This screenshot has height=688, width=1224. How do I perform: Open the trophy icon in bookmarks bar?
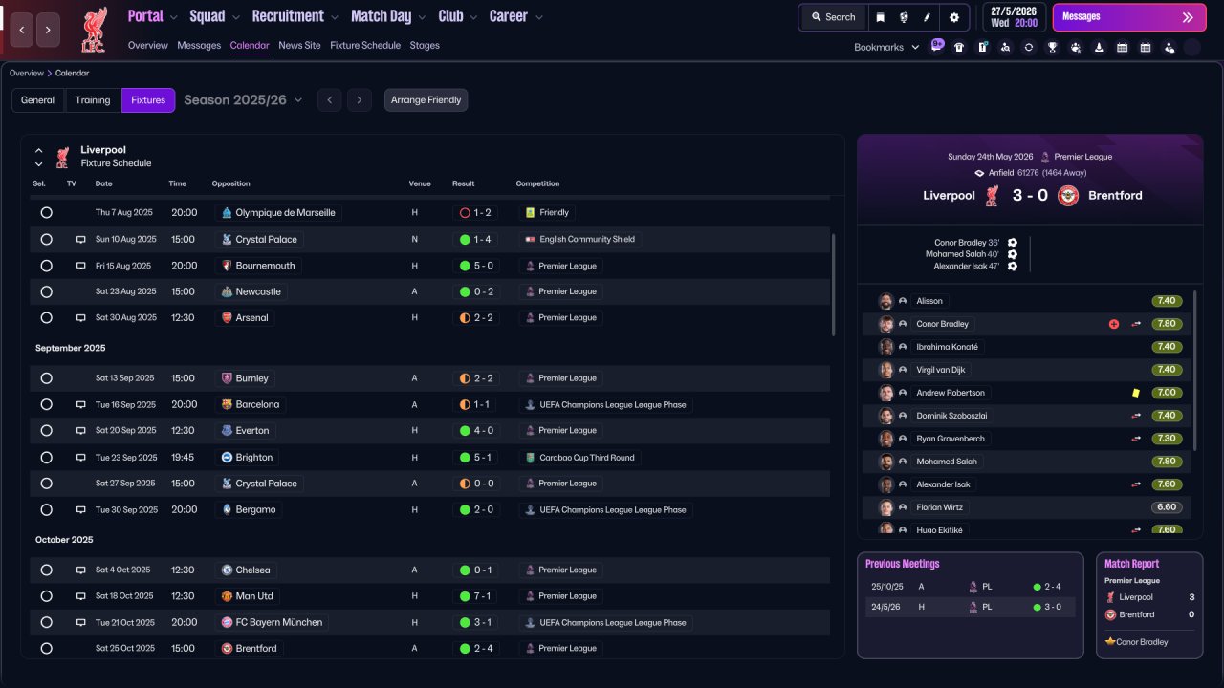point(1052,47)
